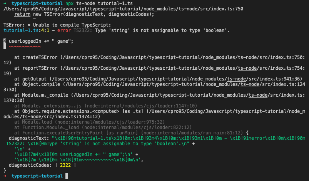The height and width of the screenshot is (181, 309).
Task: Click 'at Module.load' stack line
Action: [90, 122]
